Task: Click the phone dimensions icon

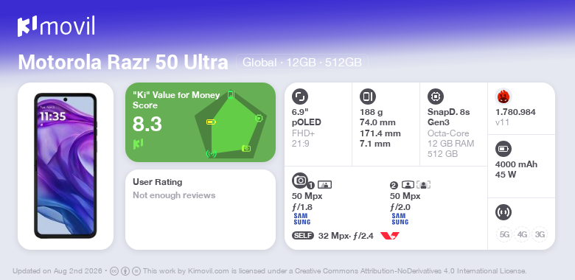Action: point(368,97)
